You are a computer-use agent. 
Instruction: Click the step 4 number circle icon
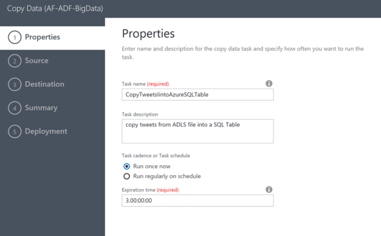point(15,108)
